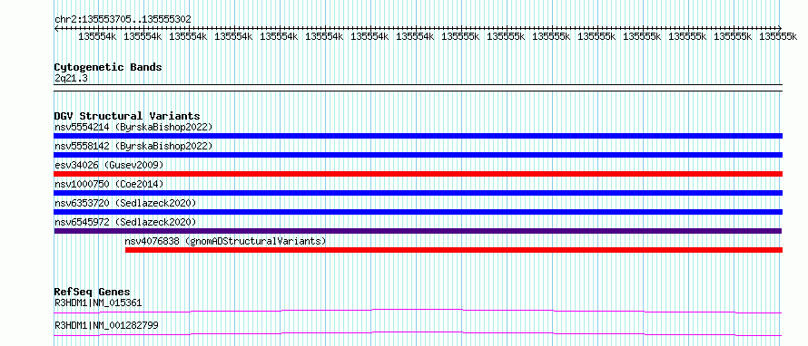Screen dimensions: 808x346
Task: Open the nsv6545972 (Sedlazeck2020) variant label
Action: click(x=125, y=222)
